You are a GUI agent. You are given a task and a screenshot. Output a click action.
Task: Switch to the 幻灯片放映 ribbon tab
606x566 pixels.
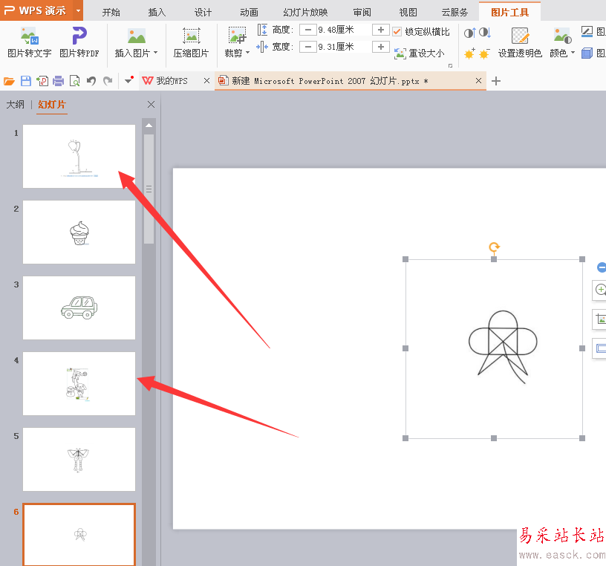click(x=305, y=13)
